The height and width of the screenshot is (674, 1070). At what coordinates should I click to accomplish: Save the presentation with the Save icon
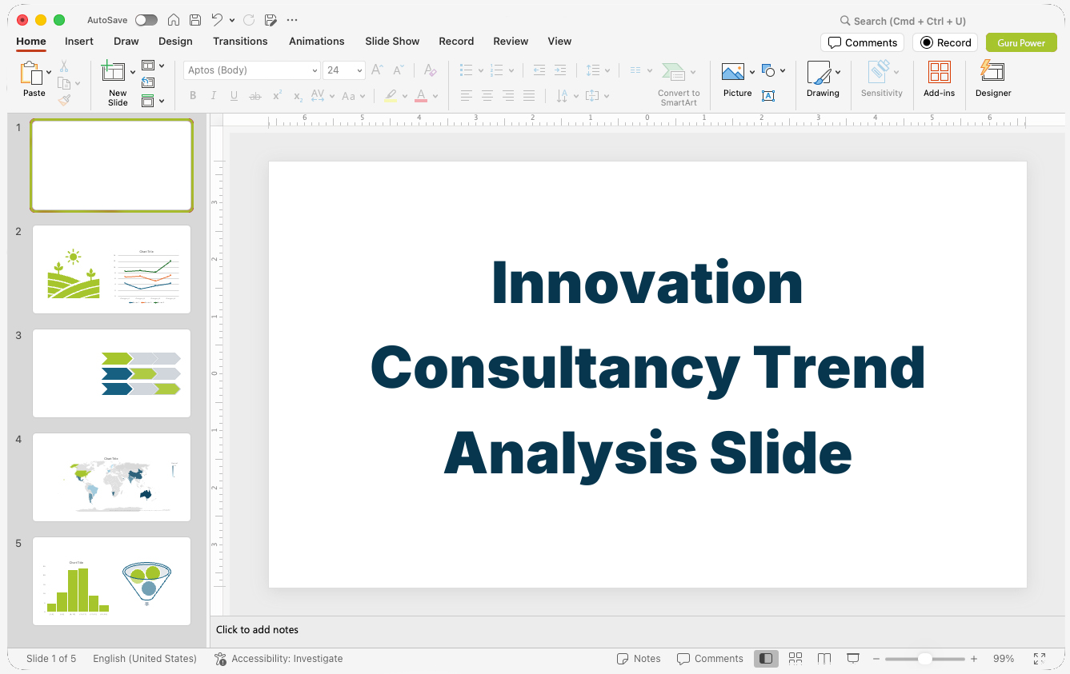pyautogui.click(x=195, y=20)
